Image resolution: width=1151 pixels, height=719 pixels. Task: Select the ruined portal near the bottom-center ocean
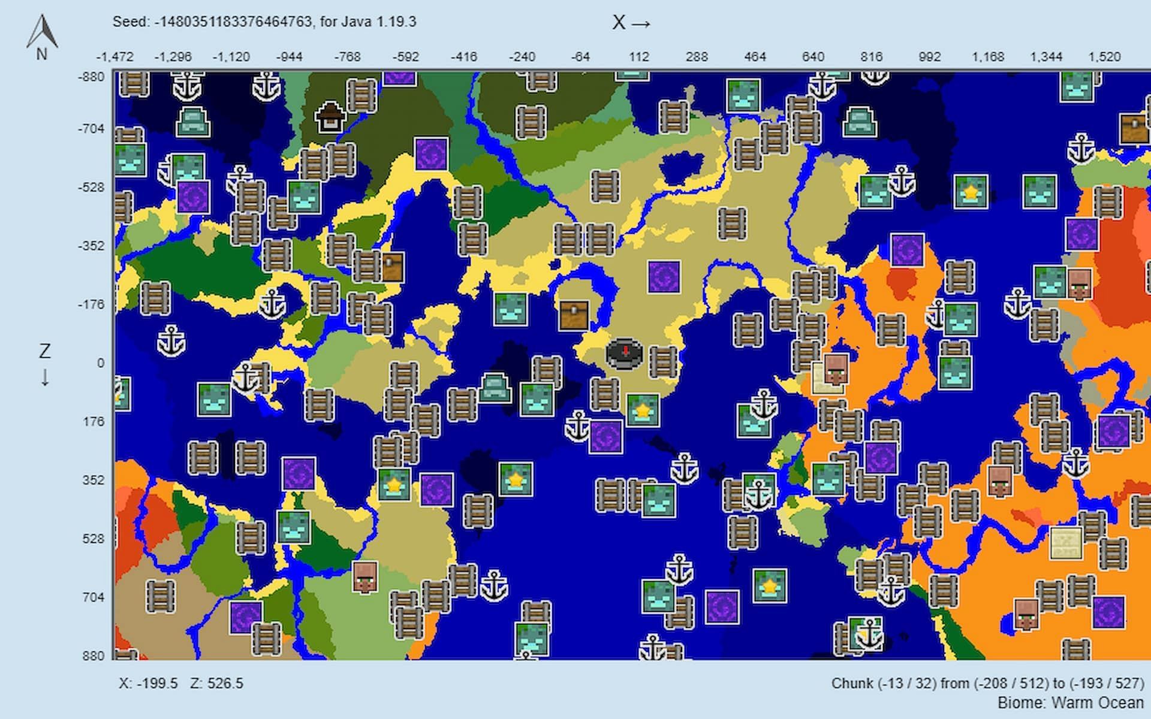pos(722,607)
